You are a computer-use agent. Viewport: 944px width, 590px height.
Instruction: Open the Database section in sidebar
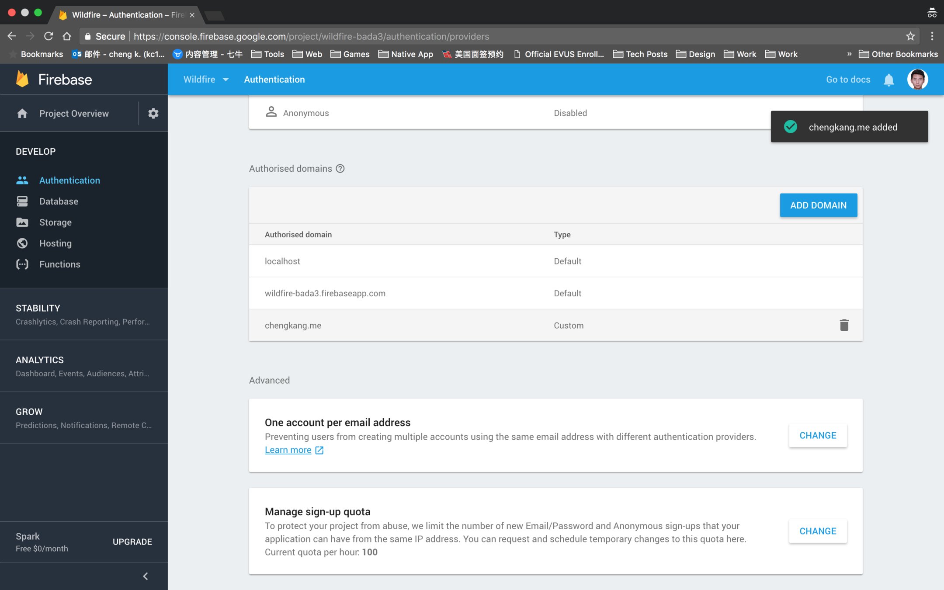(x=59, y=201)
